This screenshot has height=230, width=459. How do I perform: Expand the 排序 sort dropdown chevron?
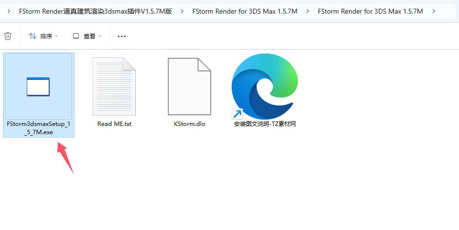tap(56, 36)
